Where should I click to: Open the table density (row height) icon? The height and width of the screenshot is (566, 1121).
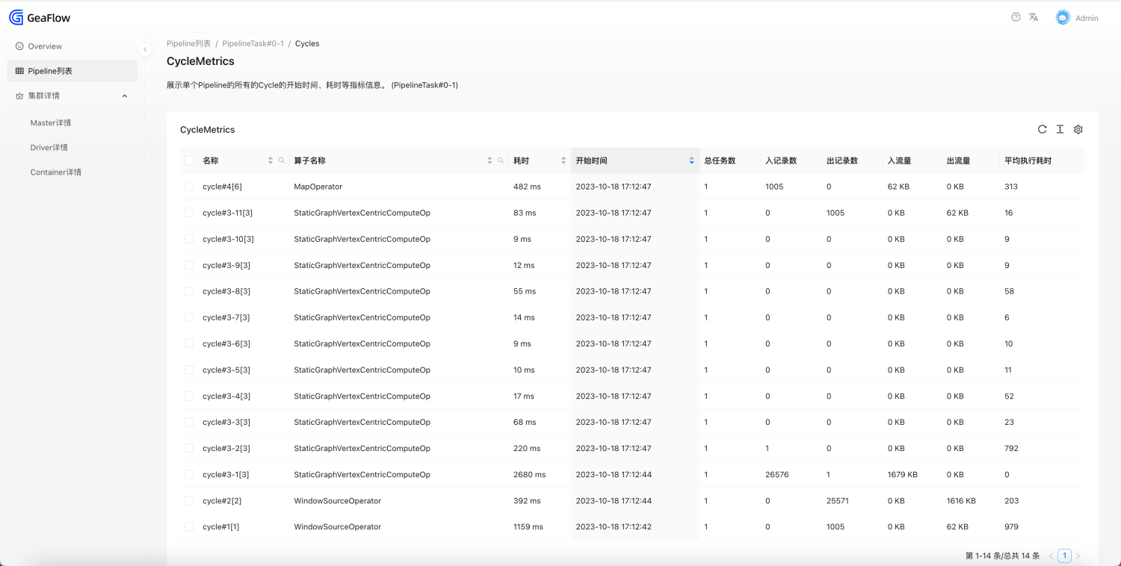pyautogui.click(x=1060, y=129)
